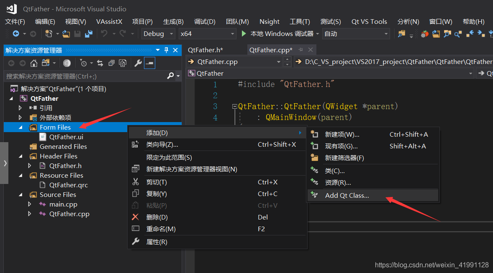The image size is (493, 273).
Task: Click the Open File folder icon
Action: 66,33
